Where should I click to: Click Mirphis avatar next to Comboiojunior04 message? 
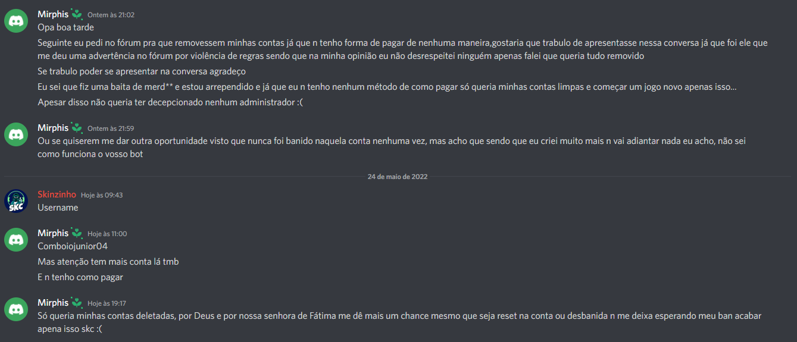[16, 240]
